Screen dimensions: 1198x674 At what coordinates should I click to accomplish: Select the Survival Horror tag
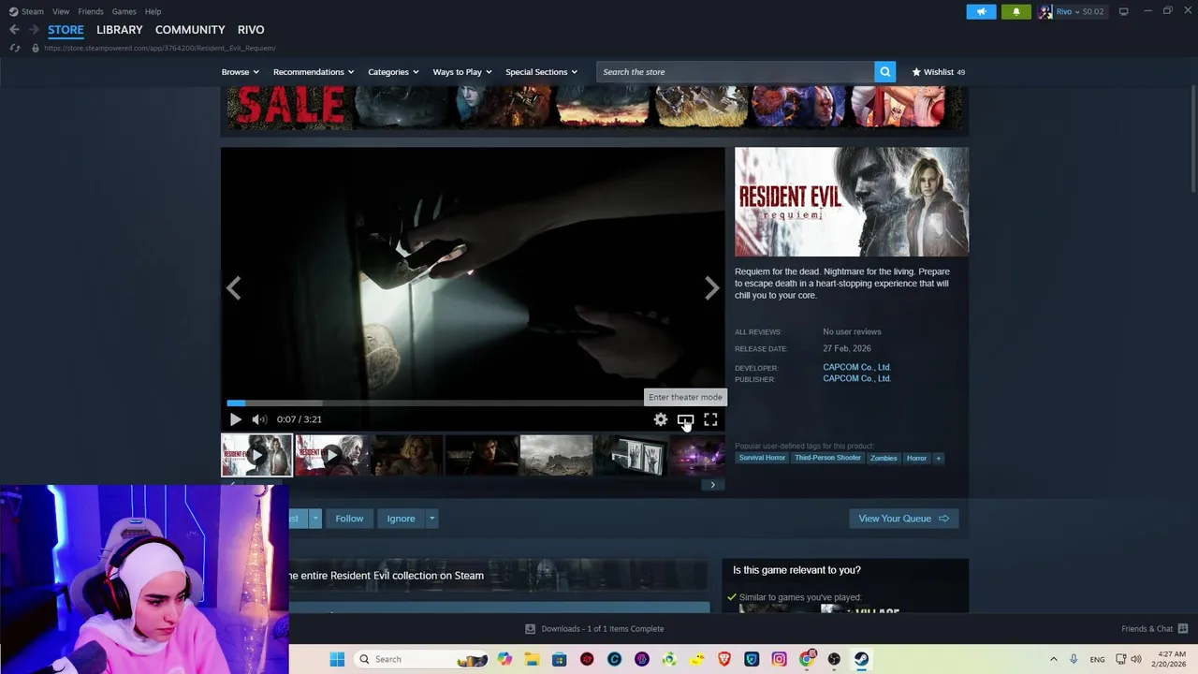coord(762,458)
